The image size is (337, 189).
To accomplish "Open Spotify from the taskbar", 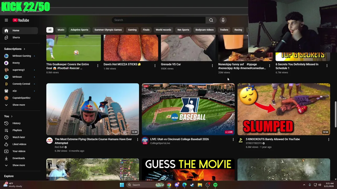I will coord(215,185).
